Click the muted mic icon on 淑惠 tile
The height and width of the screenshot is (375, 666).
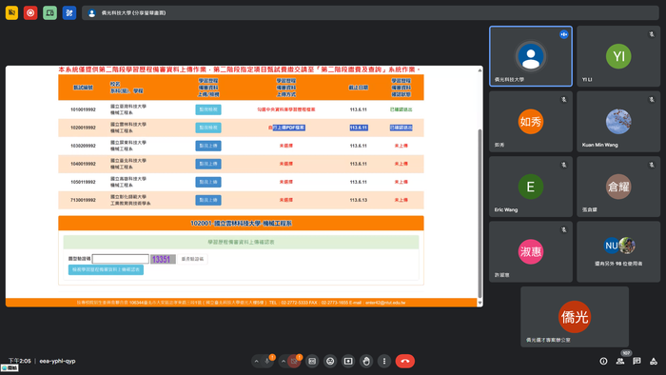(563, 229)
